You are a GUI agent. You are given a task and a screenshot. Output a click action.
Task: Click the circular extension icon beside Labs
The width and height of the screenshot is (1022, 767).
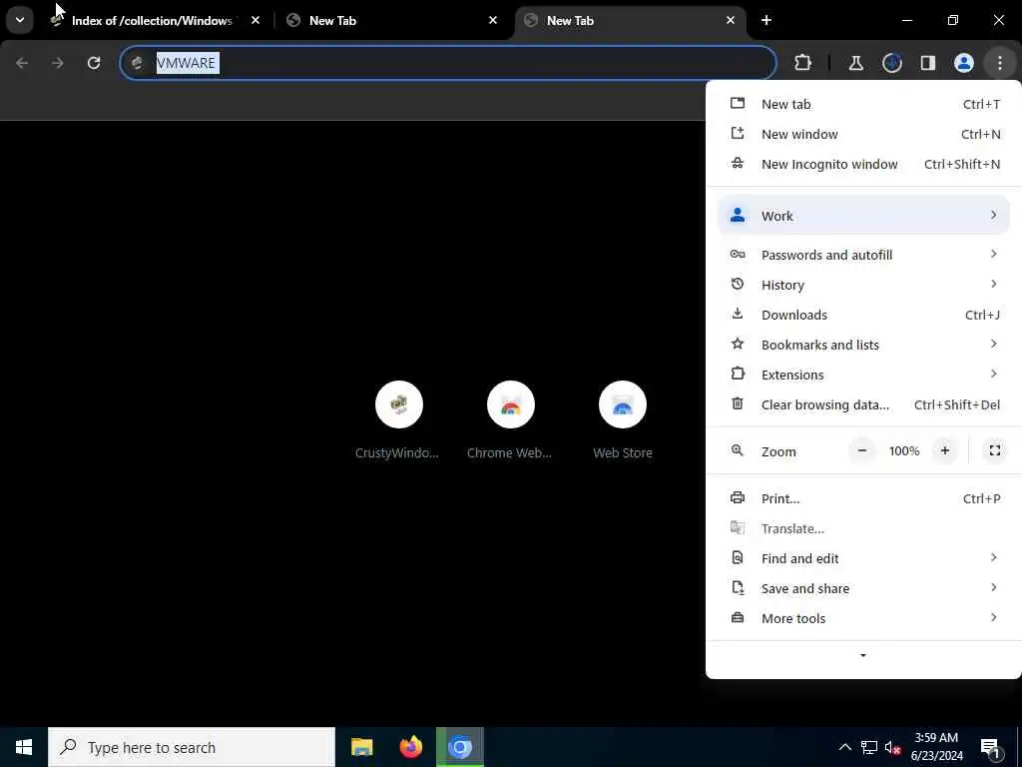(891, 63)
